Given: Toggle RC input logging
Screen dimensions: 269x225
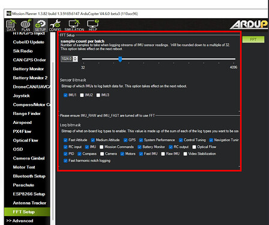Looking at the screenshot, I should click(65, 147).
